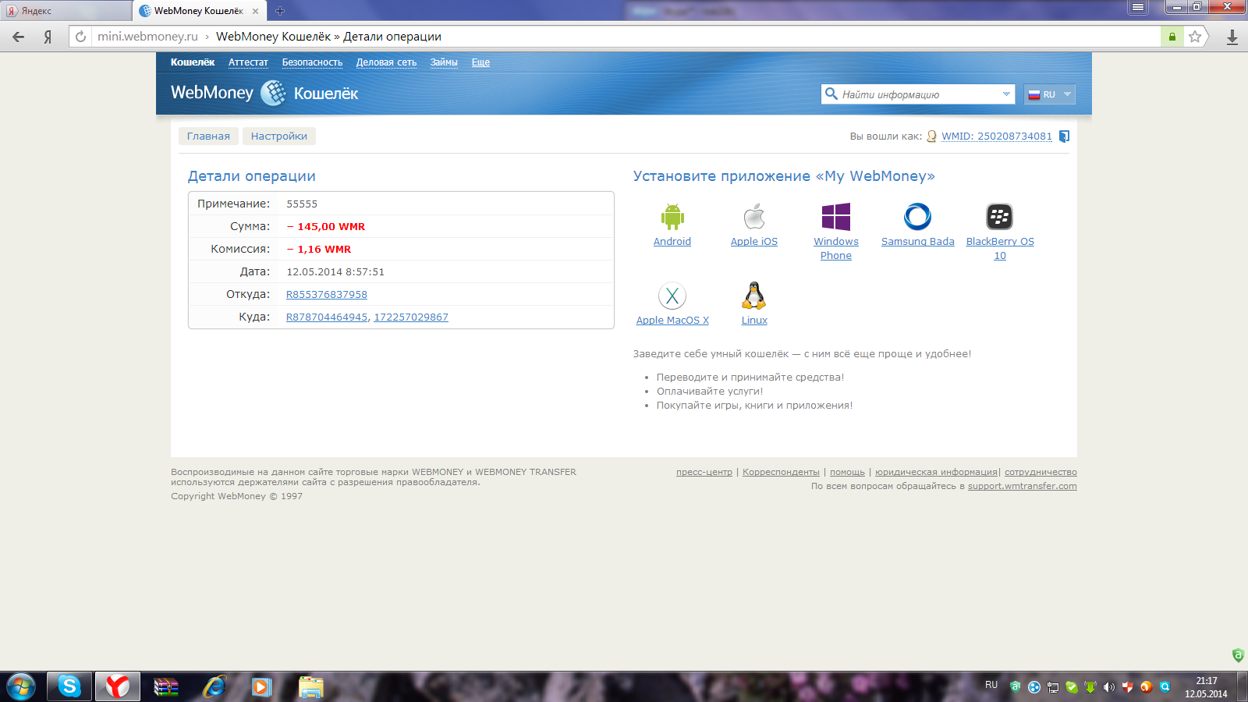Launch Internet Explorer from taskbar

(214, 686)
